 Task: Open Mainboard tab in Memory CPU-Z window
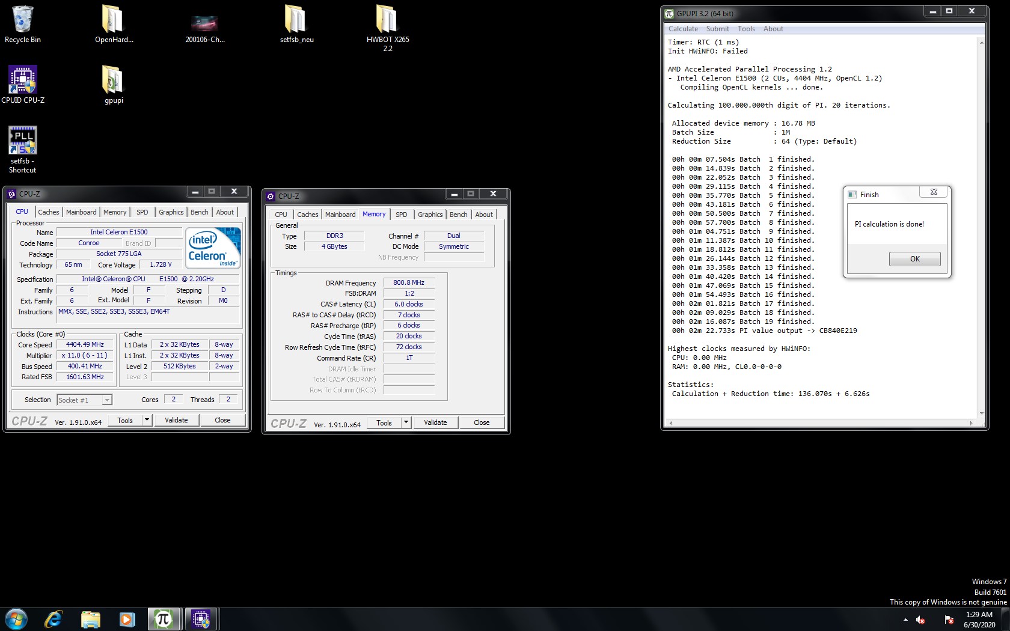(x=340, y=215)
